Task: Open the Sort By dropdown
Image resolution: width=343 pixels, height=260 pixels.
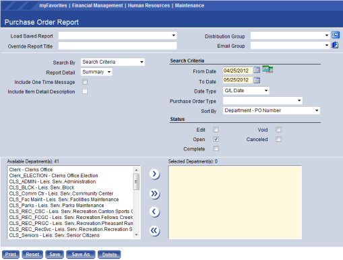Action: (272, 110)
